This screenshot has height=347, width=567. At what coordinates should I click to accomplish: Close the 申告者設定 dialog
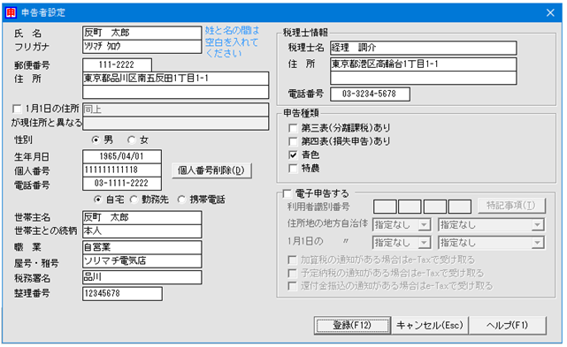[x=550, y=12]
